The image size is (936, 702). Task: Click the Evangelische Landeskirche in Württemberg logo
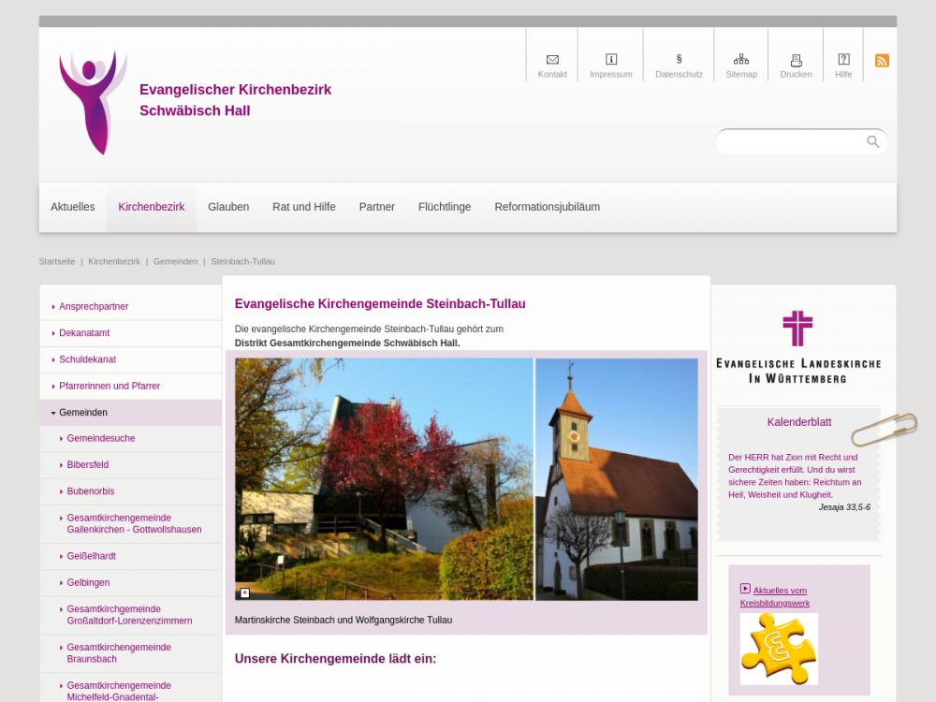[797, 348]
